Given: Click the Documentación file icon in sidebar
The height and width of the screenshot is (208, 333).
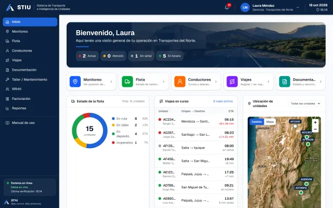Looking at the screenshot, I should click(x=7, y=70).
